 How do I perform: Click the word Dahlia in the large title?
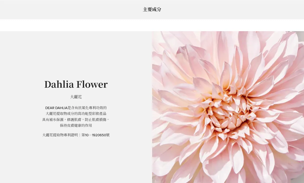pyautogui.click(x=59, y=84)
